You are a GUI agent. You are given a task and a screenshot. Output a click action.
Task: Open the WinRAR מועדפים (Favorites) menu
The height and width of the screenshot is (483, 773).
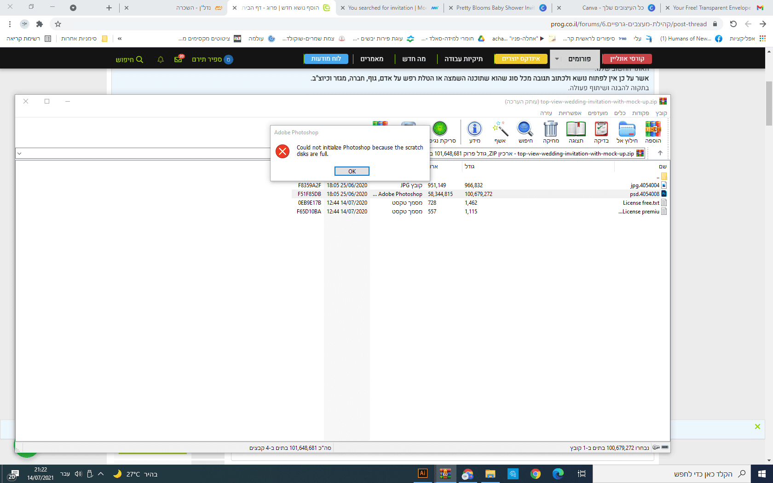[598, 113]
